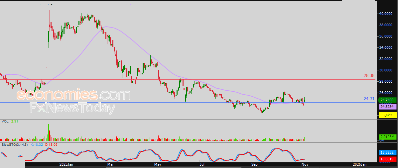Click the red 18.0619 stochastic D tag
This screenshot has height=168, width=398.
point(387,159)
